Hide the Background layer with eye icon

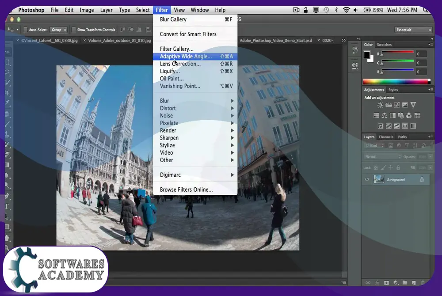coord(367,179)
